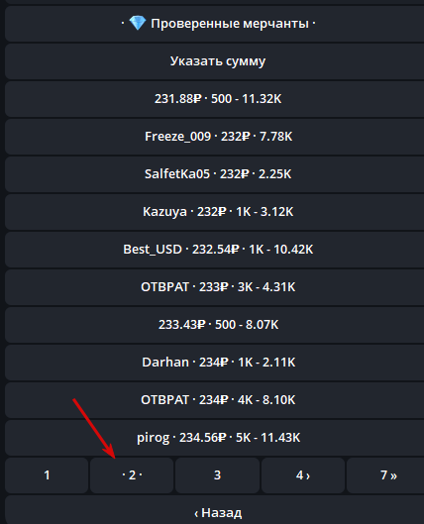This screenshot has height=524, width=424.
Task: Jump to last page 7 »
Action: (385, 475)
